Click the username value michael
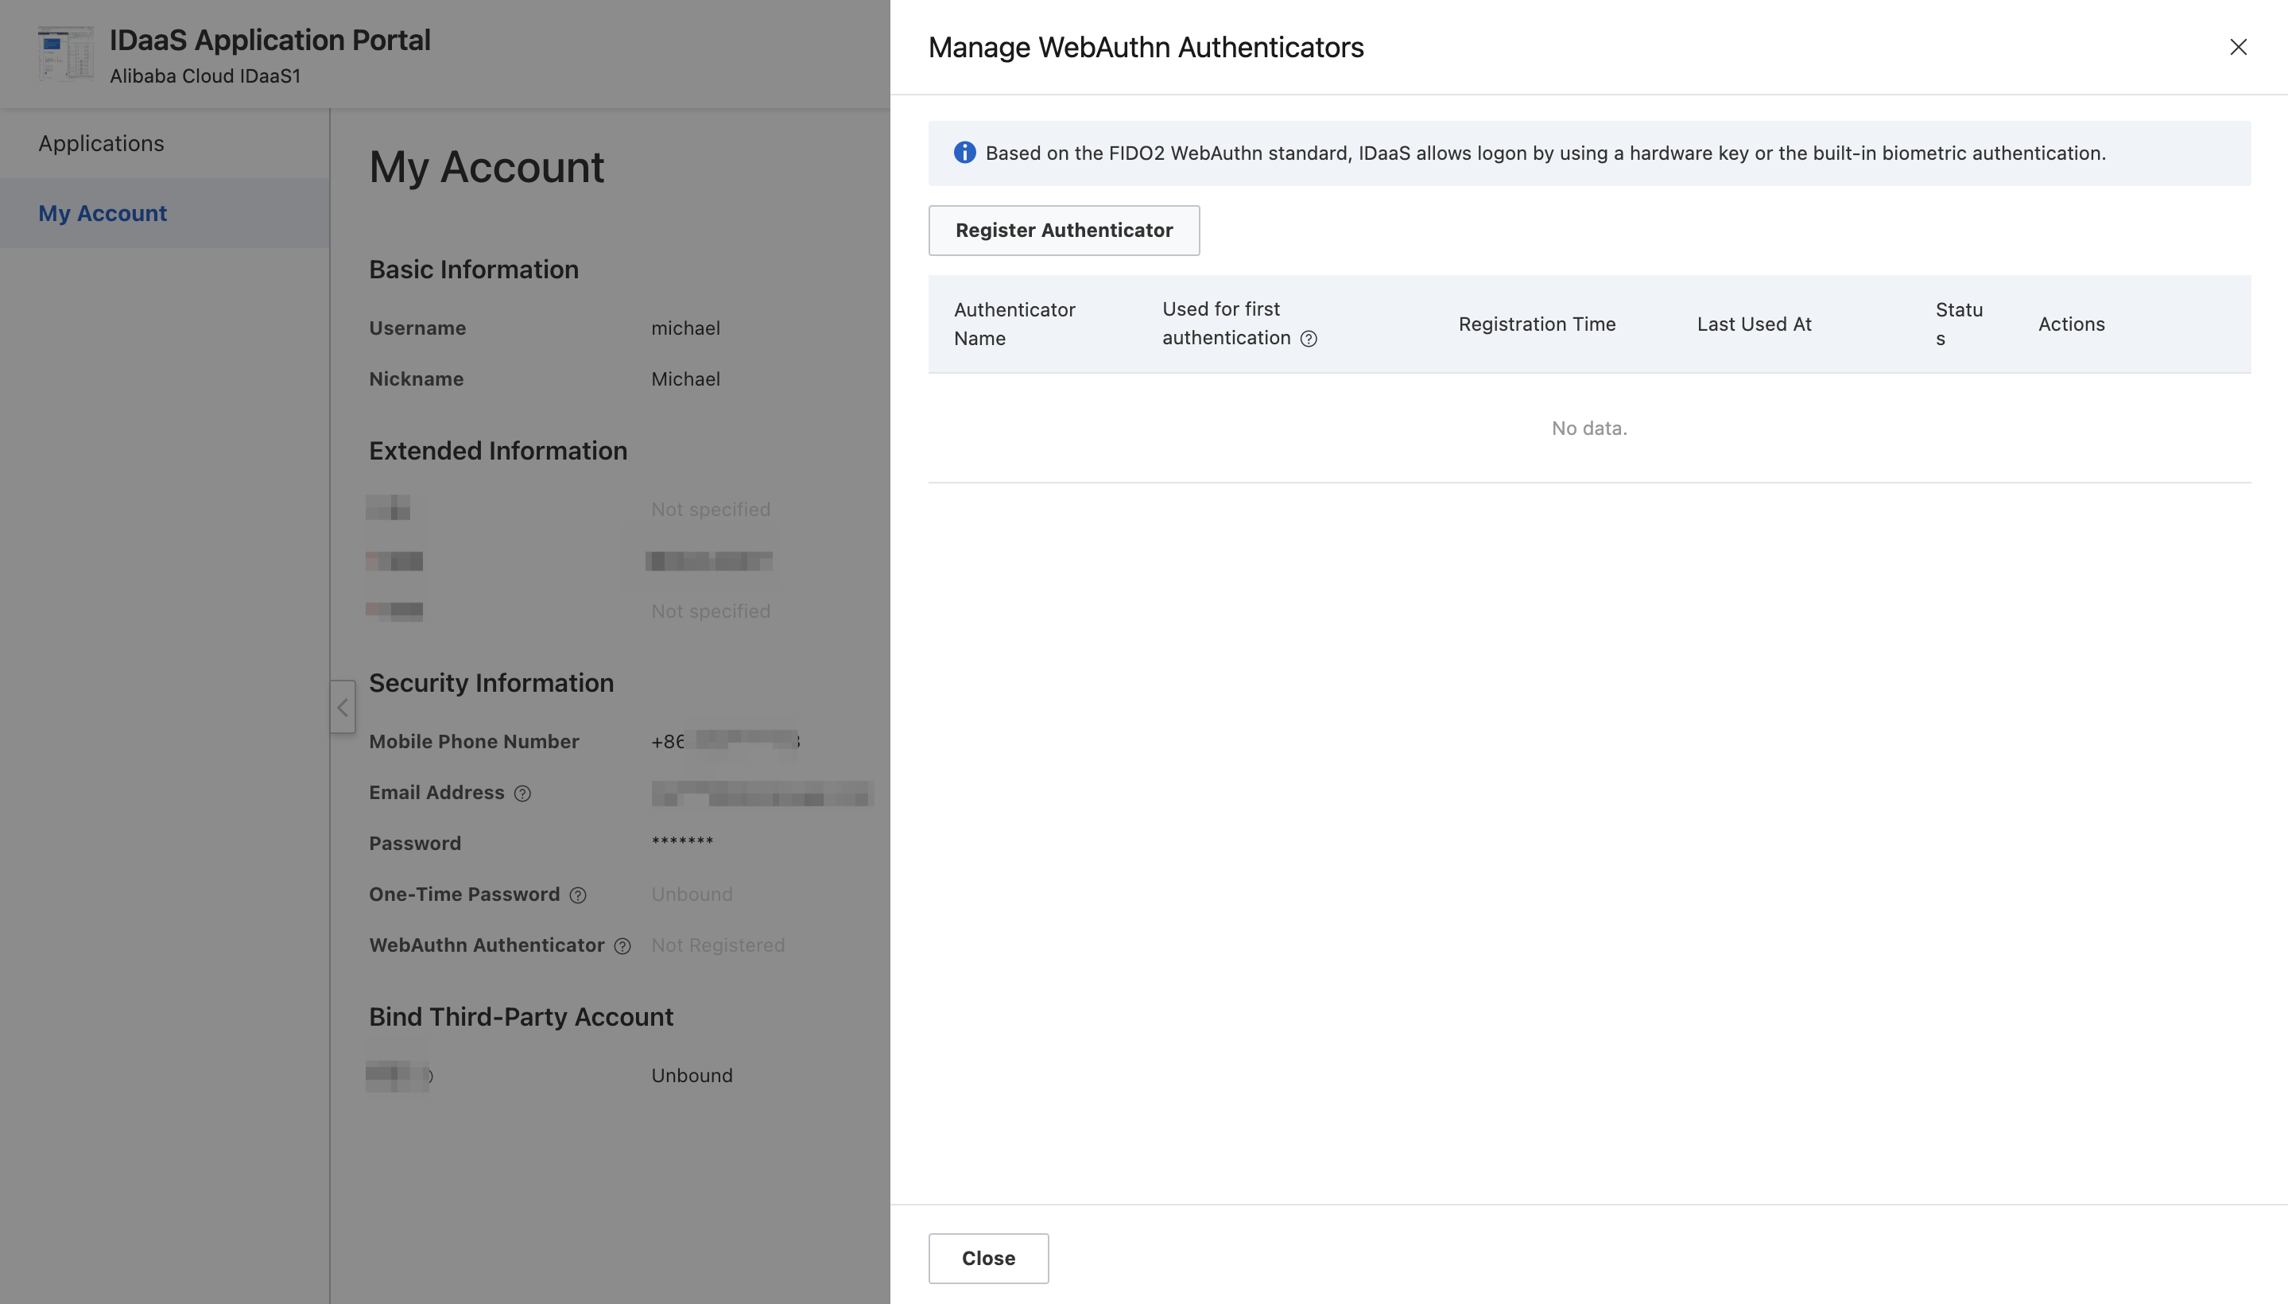This screenshot has height=1304, width=2288. click(685, 328)
